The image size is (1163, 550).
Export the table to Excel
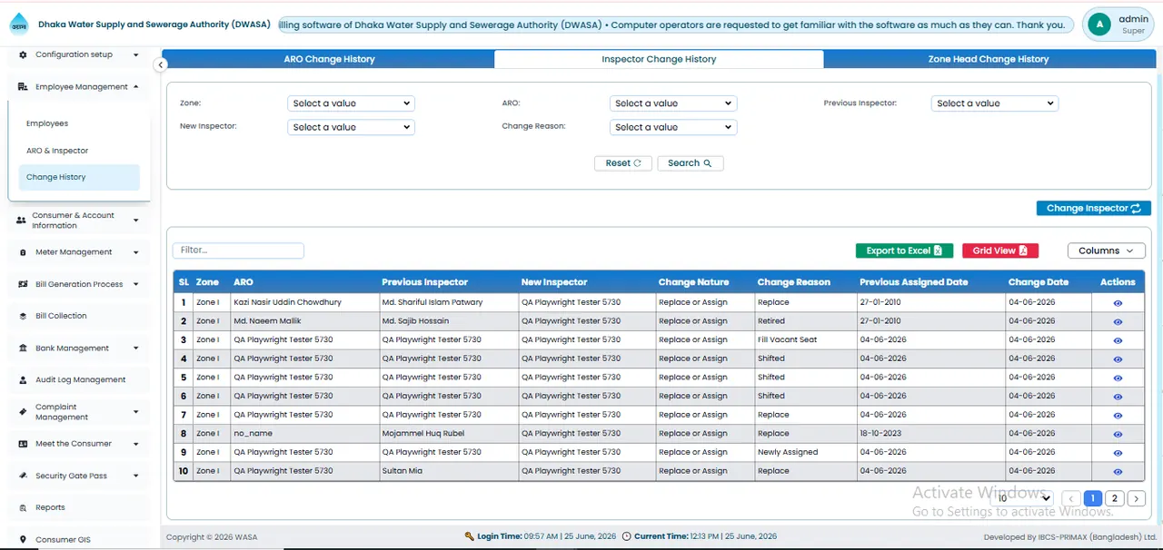click(904, 250)
